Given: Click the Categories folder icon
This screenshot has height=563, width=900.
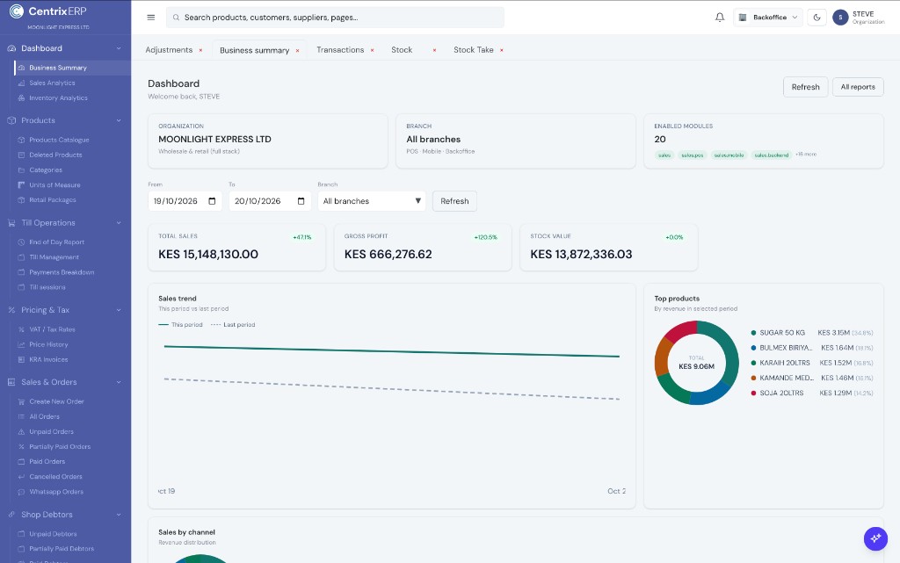Looking at the screenshot, I should click(21, 170).
